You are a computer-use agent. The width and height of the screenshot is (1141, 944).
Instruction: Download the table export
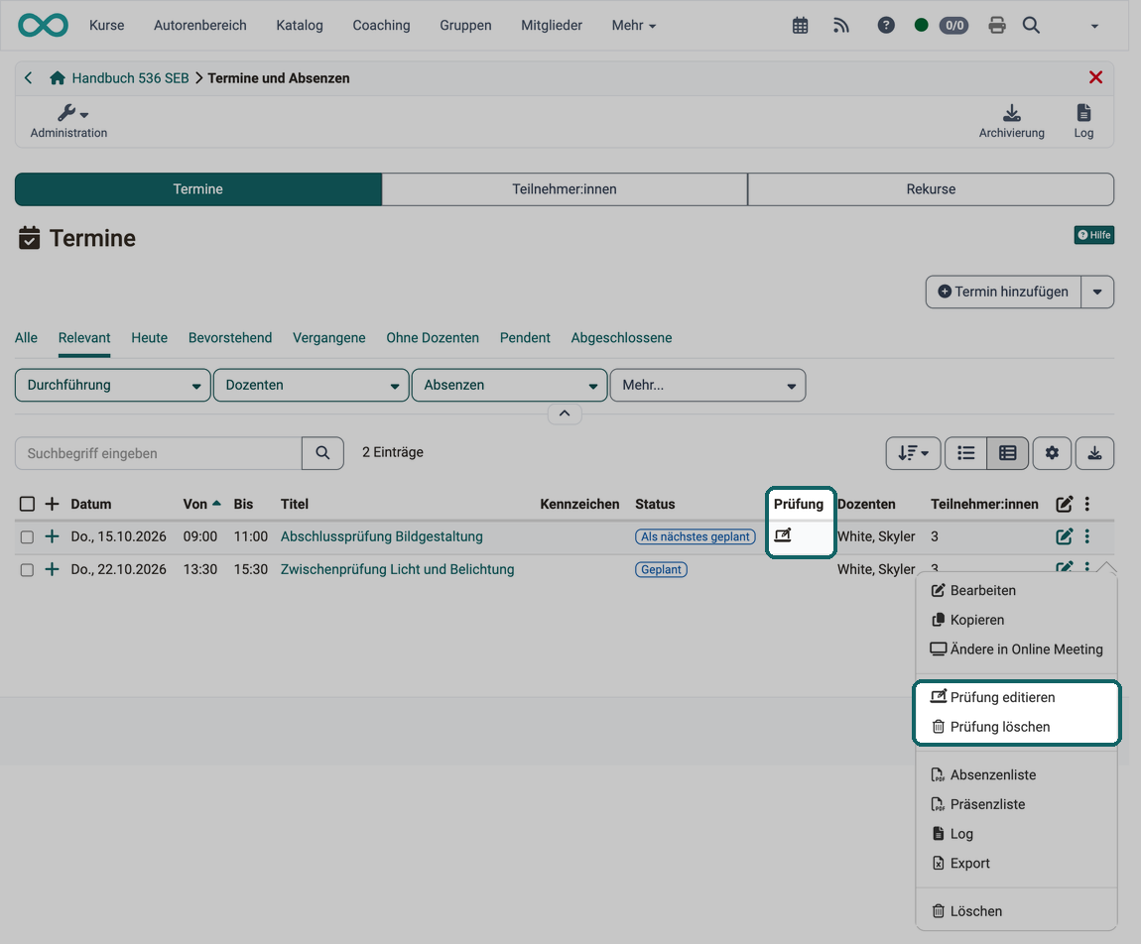tap(1094, 453)
